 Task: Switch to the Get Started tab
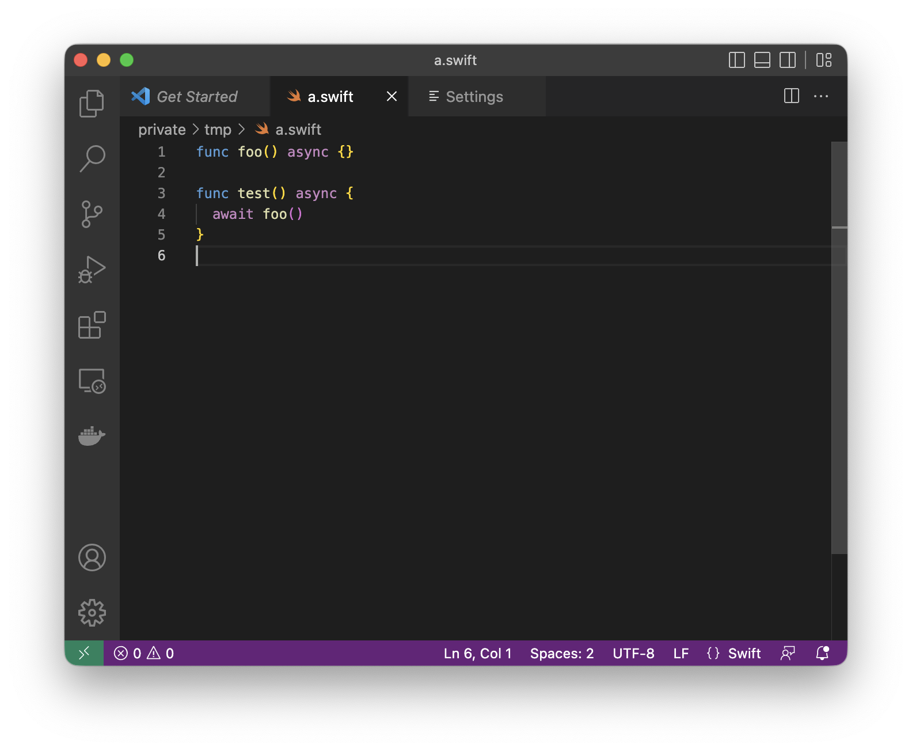[x=195, y=96]
